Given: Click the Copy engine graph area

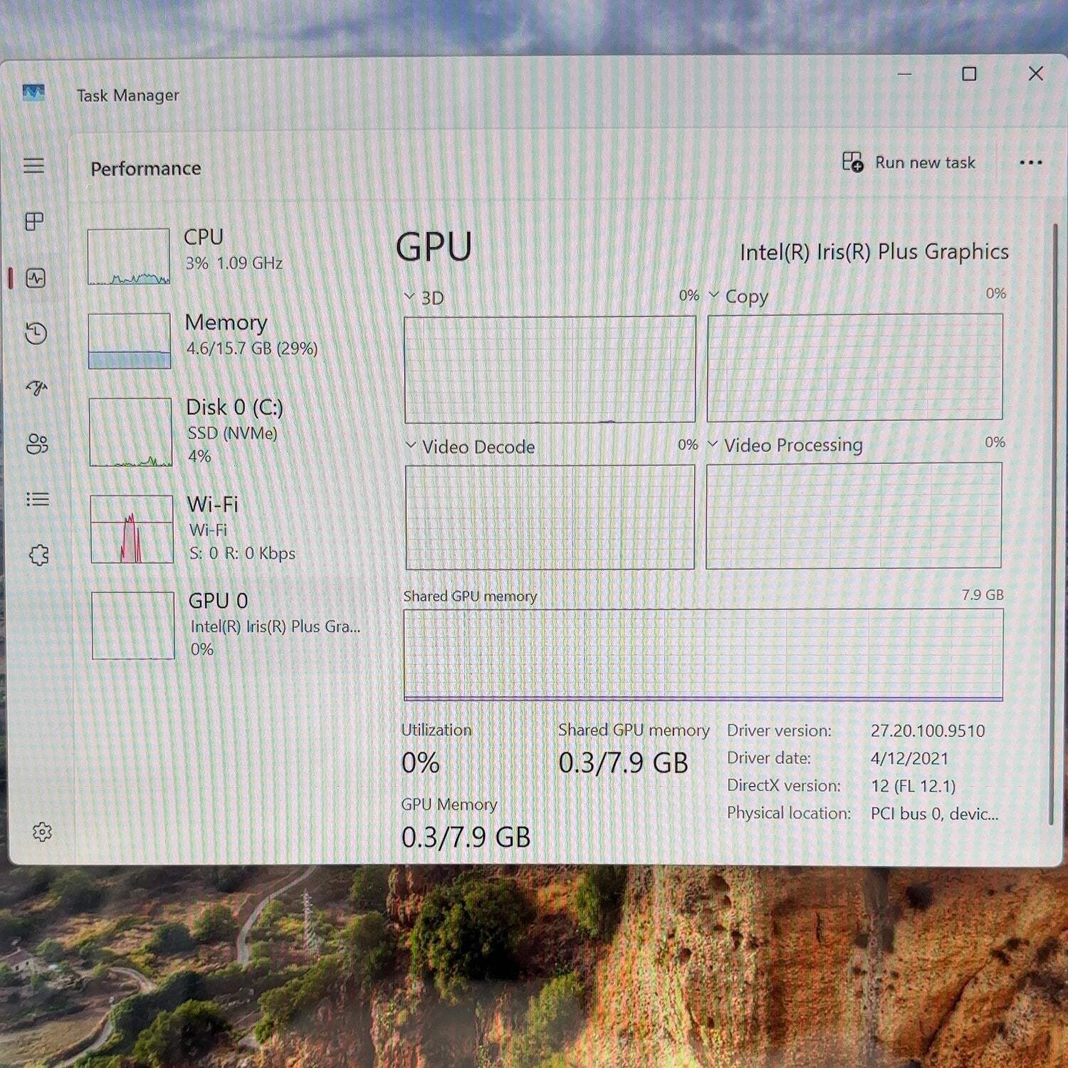Looking at the screenshot, I should [x=854, y=367].
